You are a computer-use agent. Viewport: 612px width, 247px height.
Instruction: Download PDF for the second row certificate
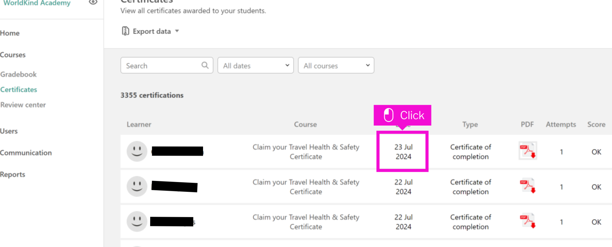pyautogui.click(x=528, y=186)
